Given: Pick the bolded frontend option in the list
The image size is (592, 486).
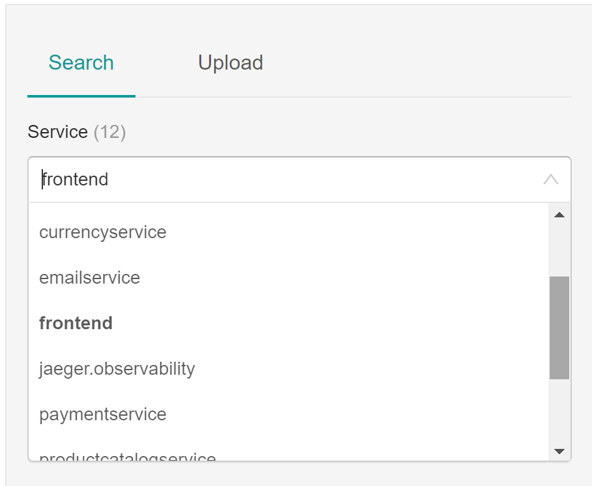Looking at the screenshot, I should click(x=76, y=323).
